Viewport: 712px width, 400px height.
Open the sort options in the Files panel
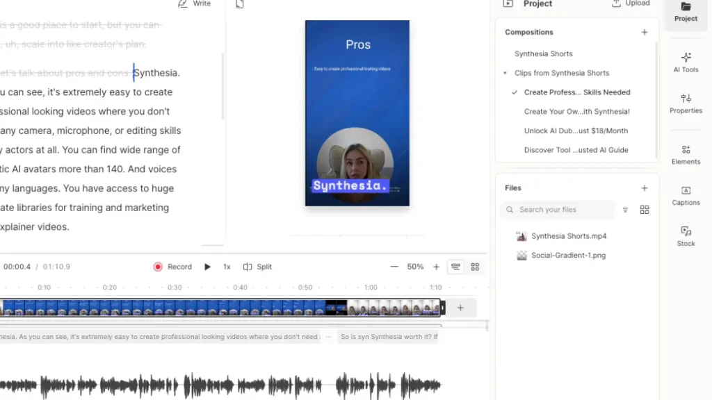pyautogui.click(x=625, y=209)
